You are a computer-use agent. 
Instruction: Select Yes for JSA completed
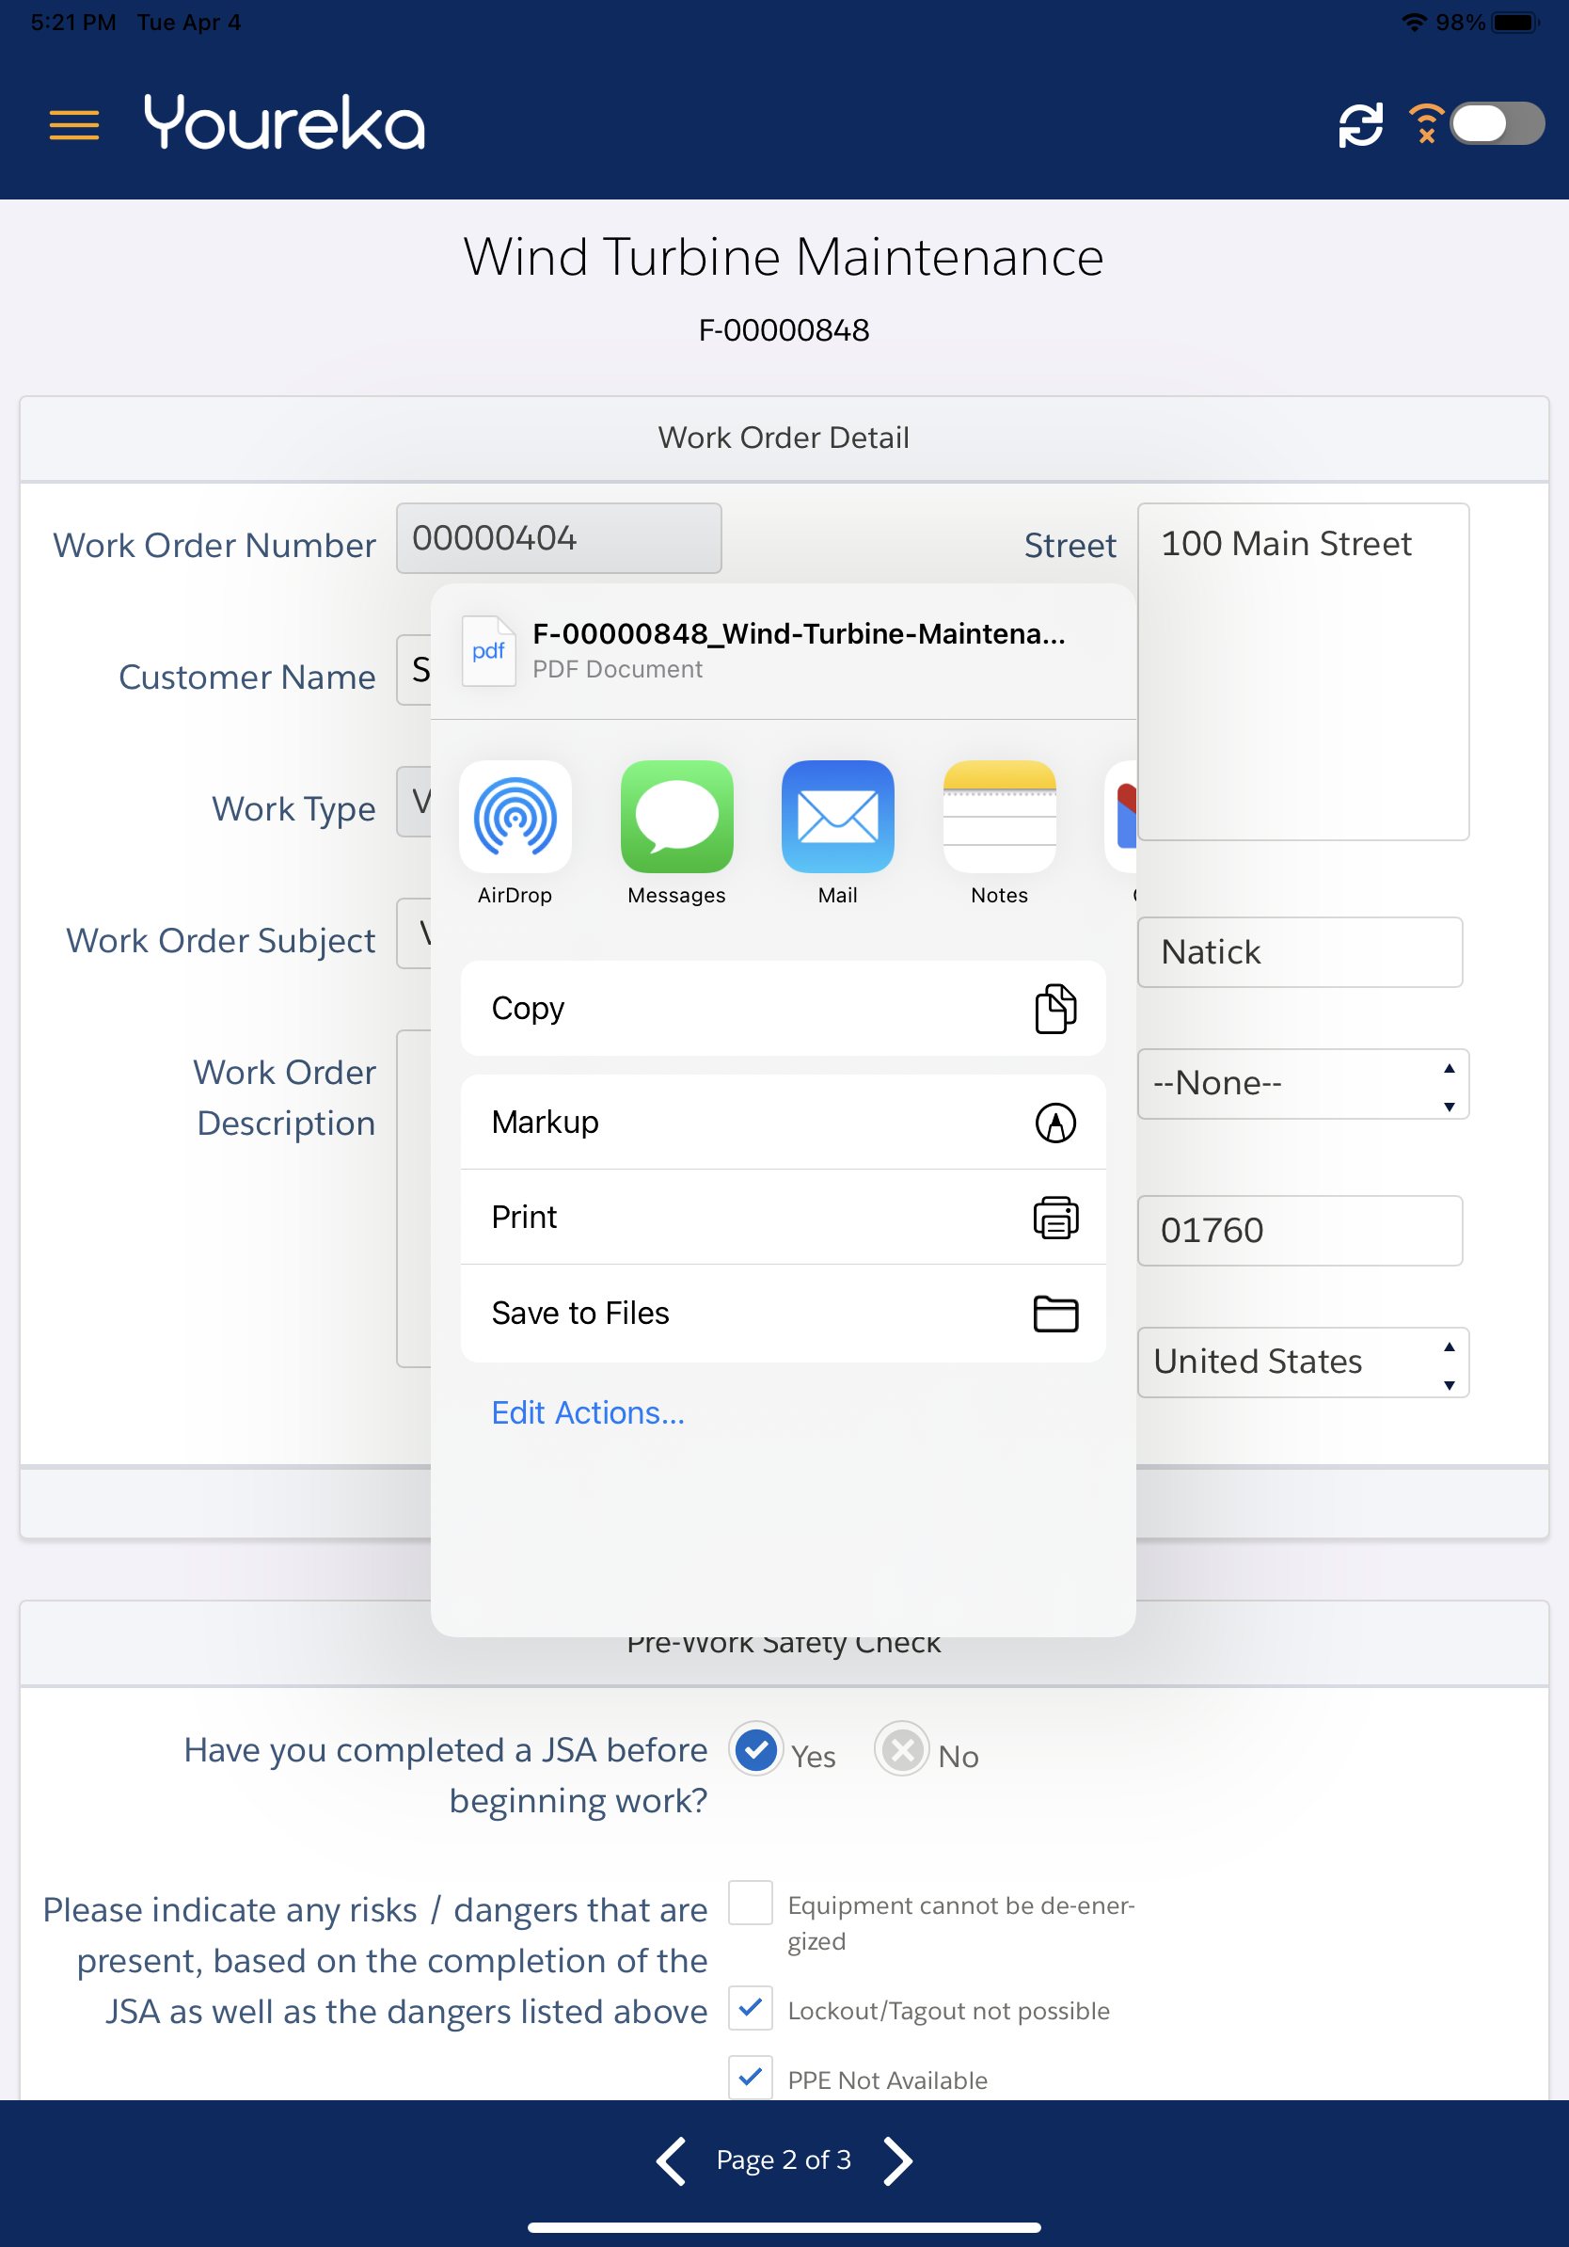[755, 1750]
